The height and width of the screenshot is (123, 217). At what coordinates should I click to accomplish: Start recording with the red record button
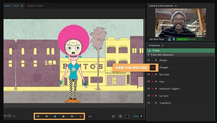click(81, 116)
